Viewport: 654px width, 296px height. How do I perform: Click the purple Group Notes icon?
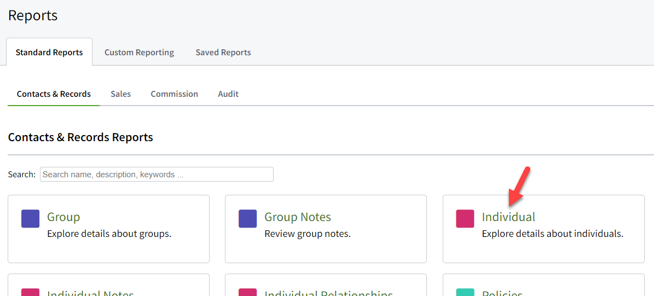pos(248,219)
